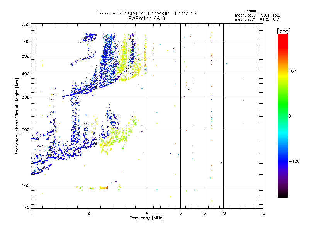Click the y-axis tick label '100'
309x232 pixels.
click(x=26, y=186)
